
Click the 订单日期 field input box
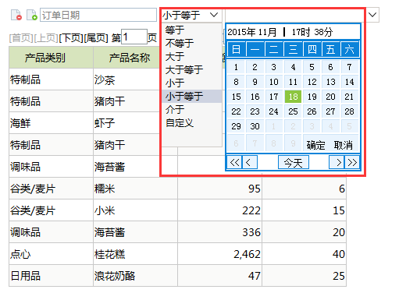coord(98,15)
